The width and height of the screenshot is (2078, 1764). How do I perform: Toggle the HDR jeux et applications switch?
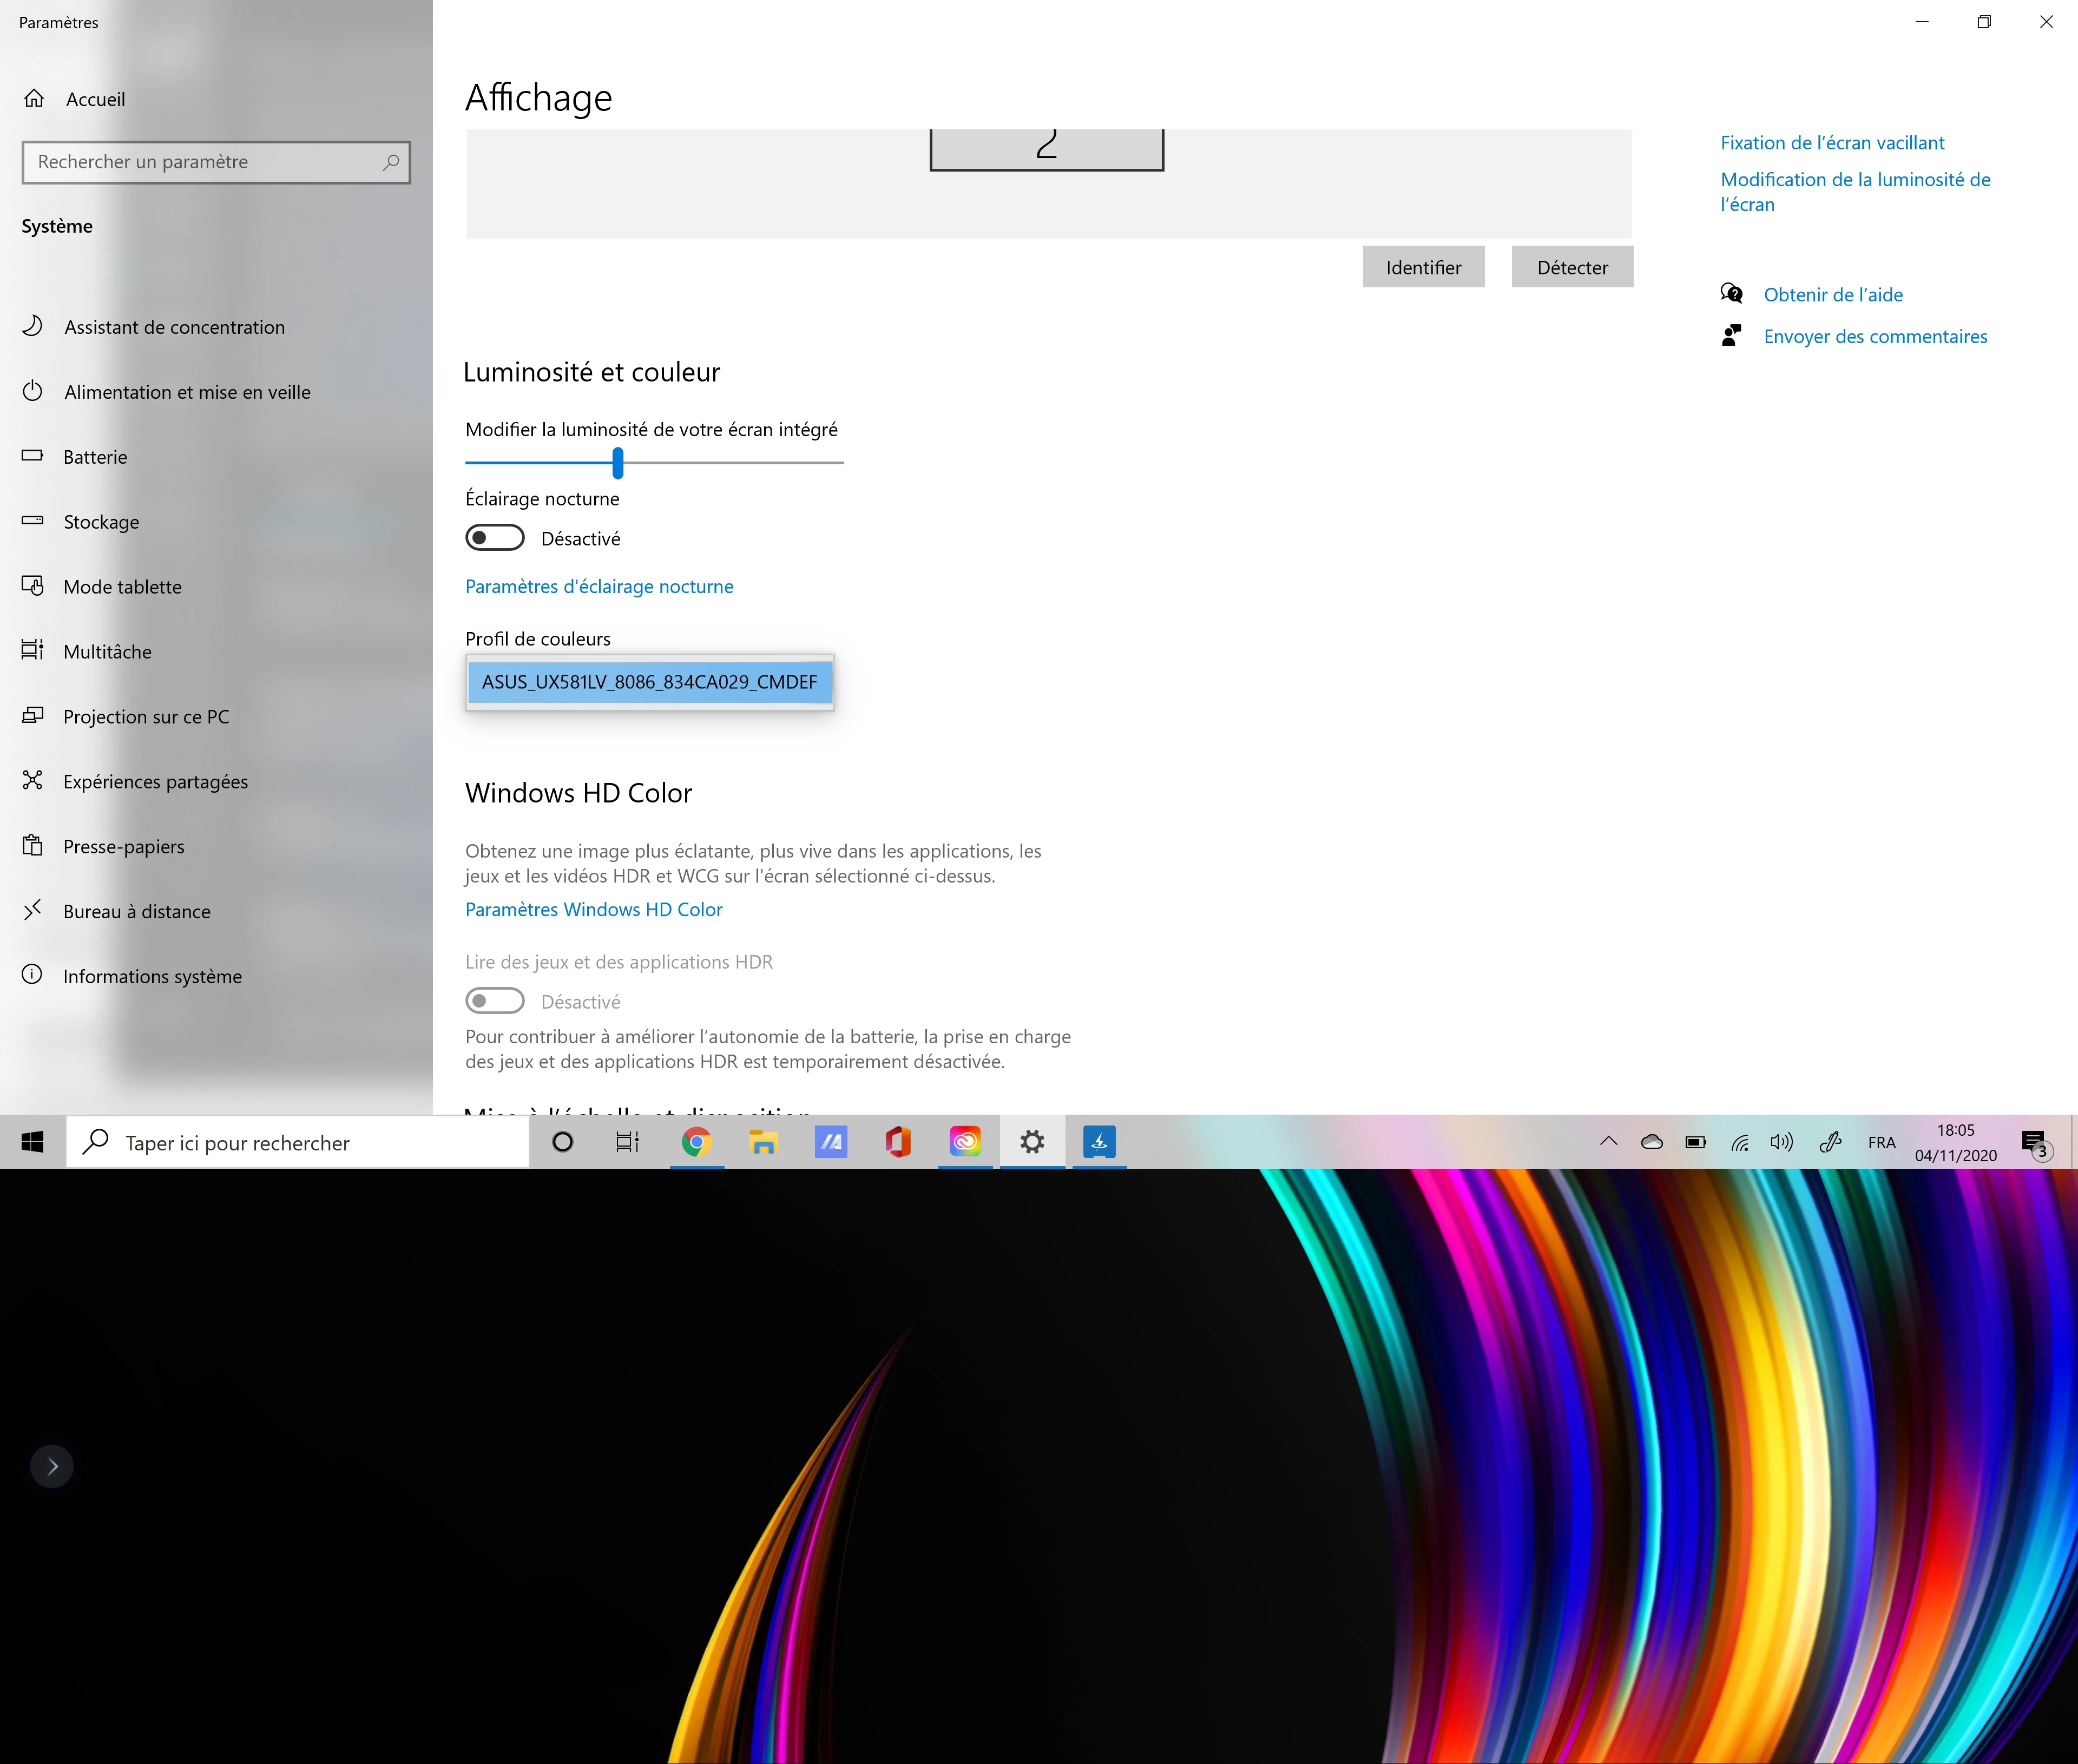coord(495,1001)
